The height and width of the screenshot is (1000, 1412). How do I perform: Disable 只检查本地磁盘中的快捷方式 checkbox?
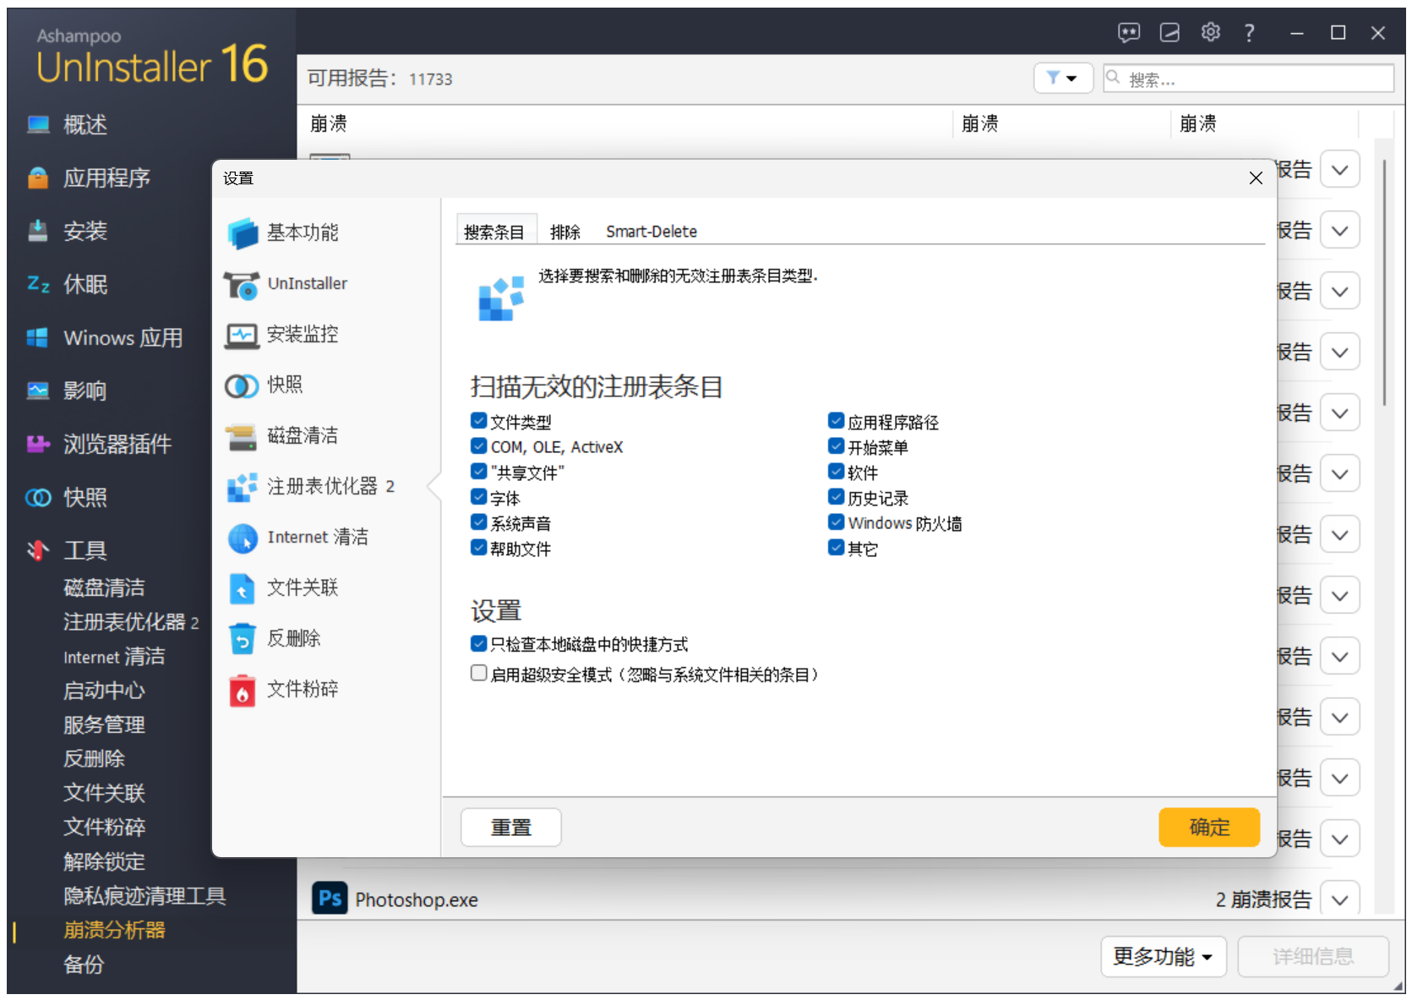479,644
